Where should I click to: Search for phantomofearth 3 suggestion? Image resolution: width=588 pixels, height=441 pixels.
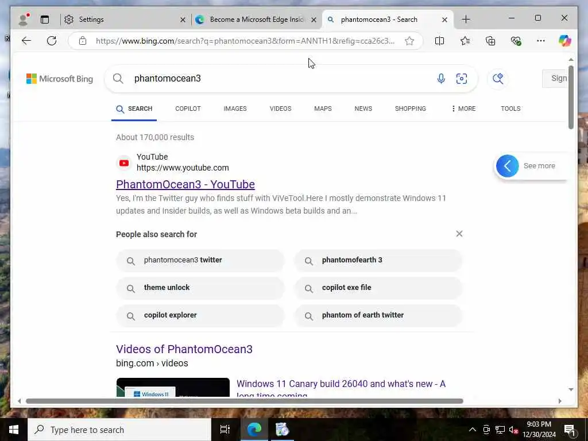(378, 260)
